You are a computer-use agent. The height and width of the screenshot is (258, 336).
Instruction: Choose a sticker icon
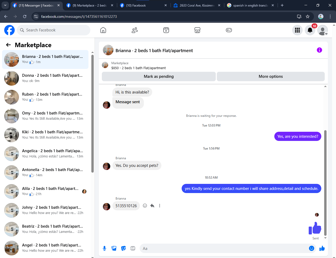tap(123, 248)
